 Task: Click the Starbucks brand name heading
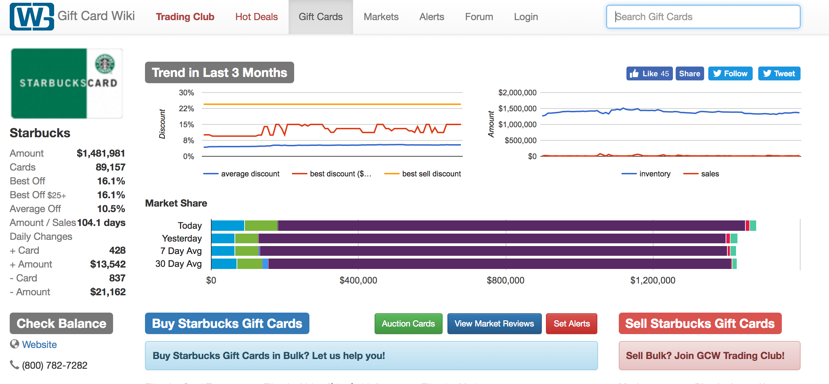[40, 133]
